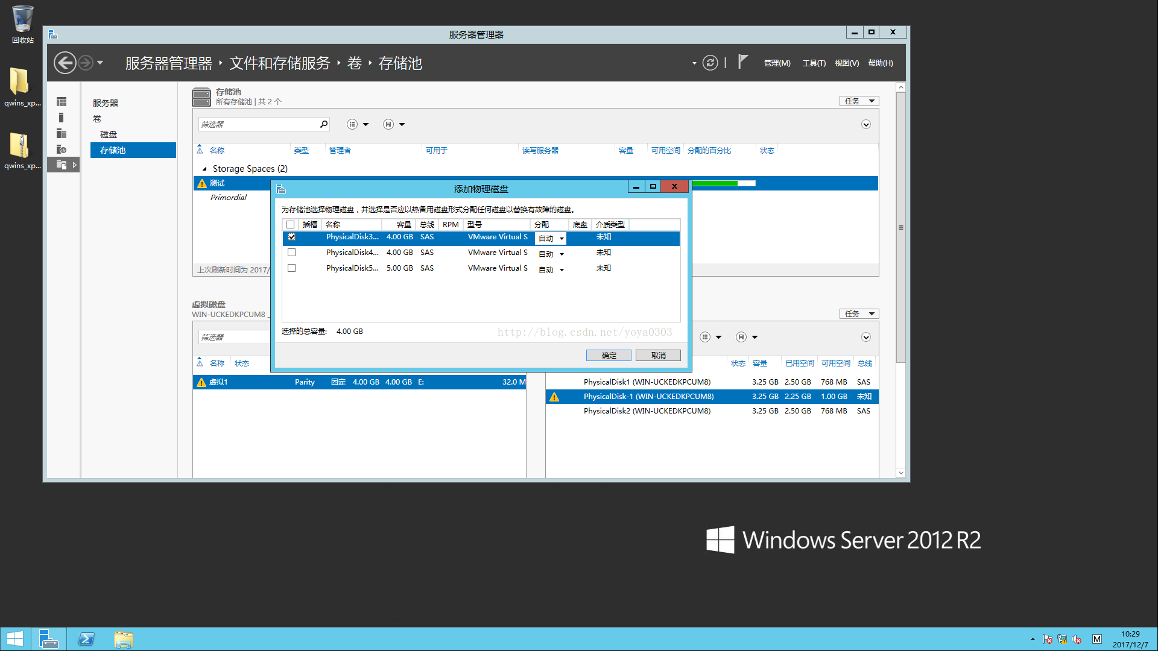Click the IME indicator M in the tray
Image resolution: width=1158 pixels, height=651 pixels.
[1097, 639]
